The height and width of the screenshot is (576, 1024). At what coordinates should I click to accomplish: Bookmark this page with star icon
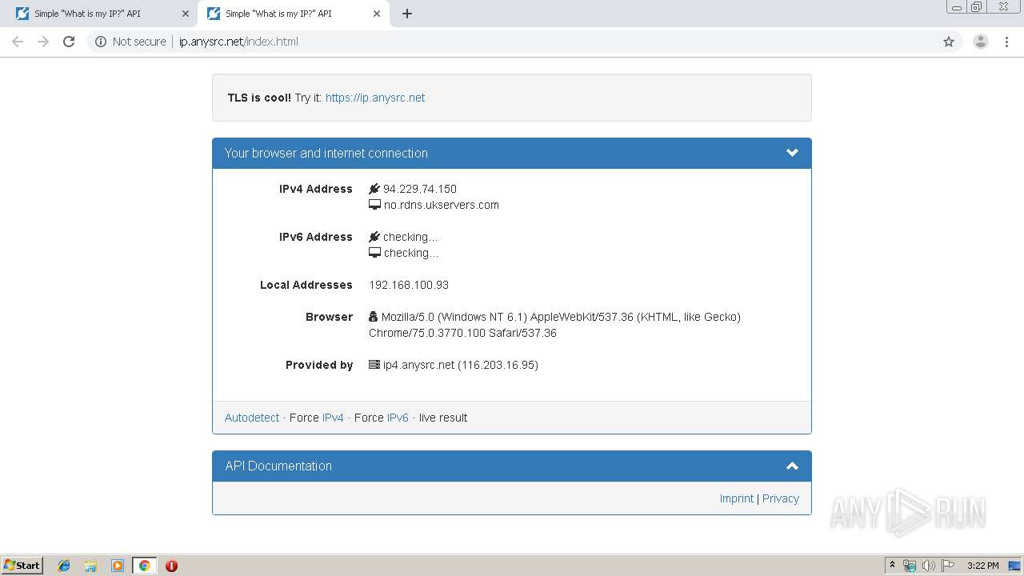(949, 42)
